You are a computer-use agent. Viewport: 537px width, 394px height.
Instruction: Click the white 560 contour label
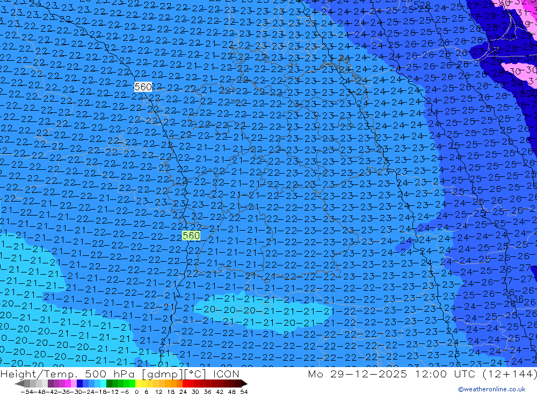143,87
